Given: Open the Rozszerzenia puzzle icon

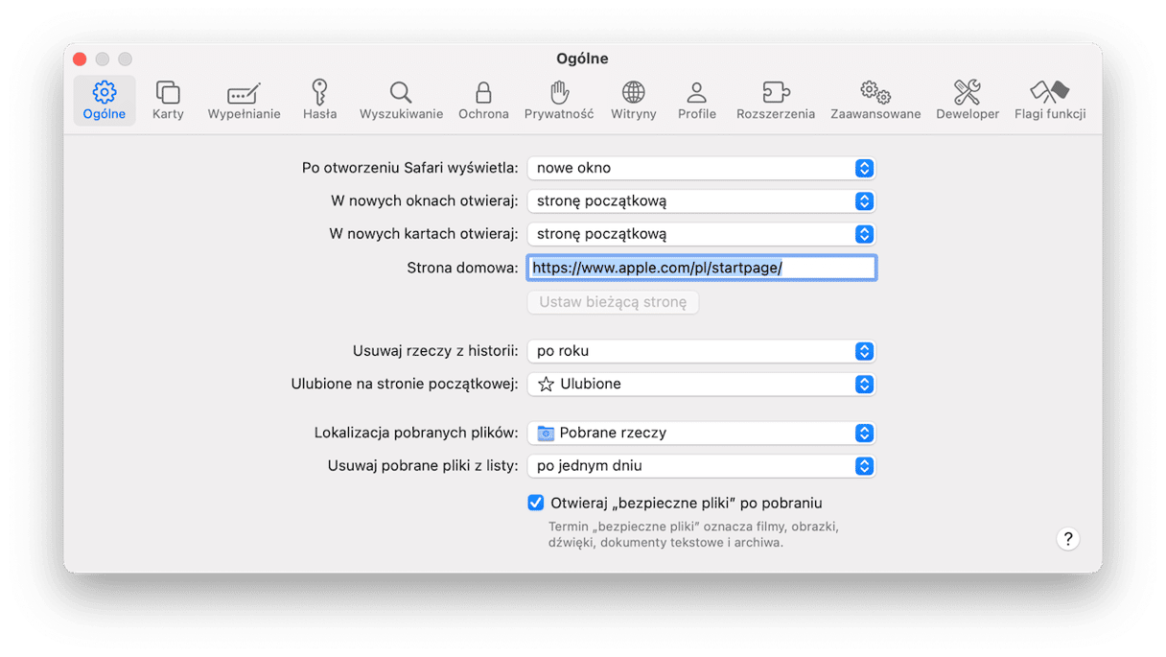Looking at the screenshot, I should 775,92.
